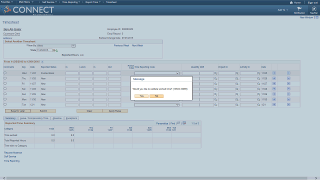Click the horizontal scrollbar at the bottom

(x=156, y=178)
